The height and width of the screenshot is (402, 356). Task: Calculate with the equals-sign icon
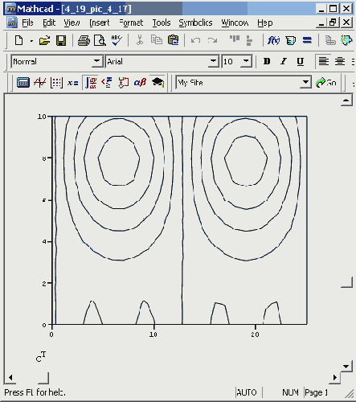[x=307, y=40]
